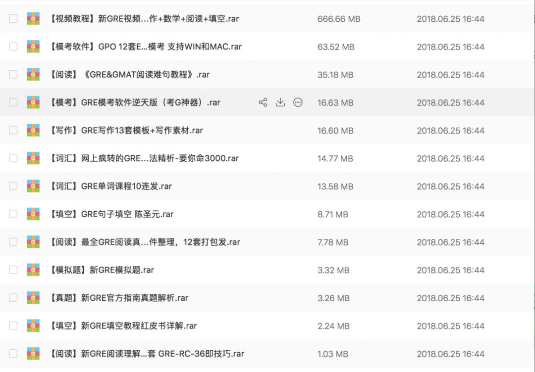Viewport: 535px width, 372px height.
Task: Select the checkbox for 最全GRE阅读真 file
Action: (13, 242)
